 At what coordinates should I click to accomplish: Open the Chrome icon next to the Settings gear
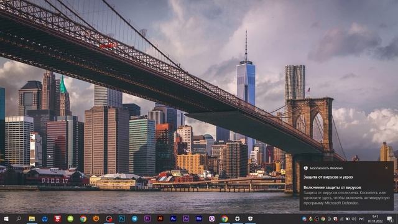224,218
